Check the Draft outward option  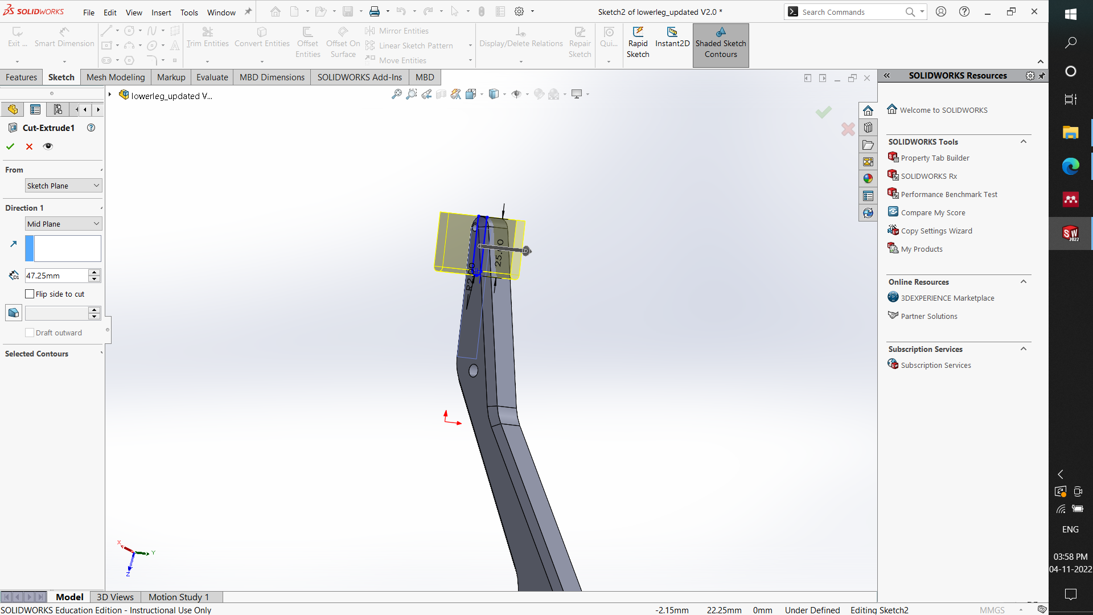tap(29, 333)
